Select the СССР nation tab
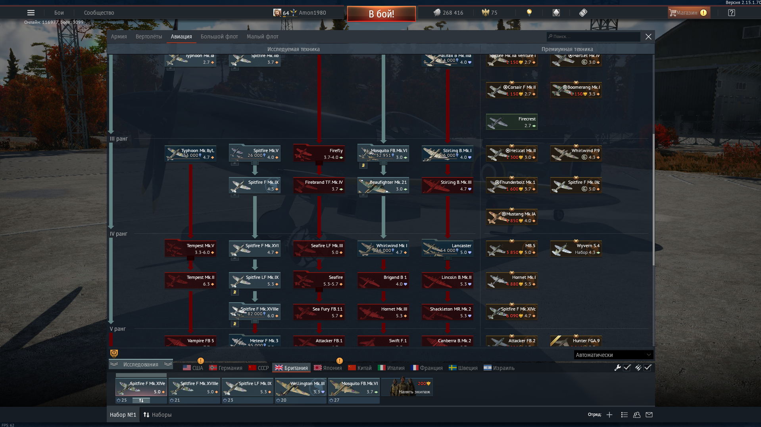 259,368
